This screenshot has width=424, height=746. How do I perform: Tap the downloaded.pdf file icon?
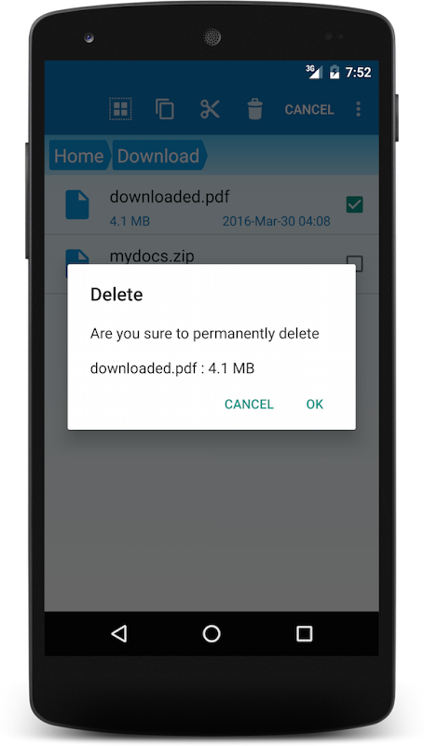77,204
